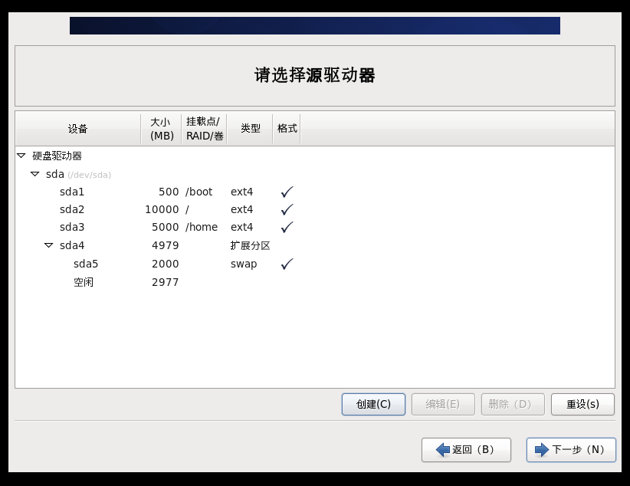Click the / mount point of sda2
Image resolution: width=630 pixels, height=486 pixels.
[187, 209]
